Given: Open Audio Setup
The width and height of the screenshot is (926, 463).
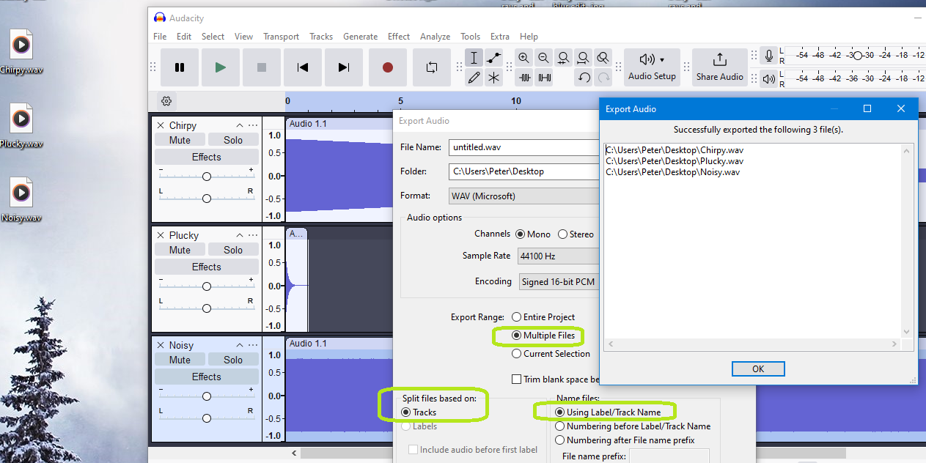Looking at the screenshot, I should 651,66.
